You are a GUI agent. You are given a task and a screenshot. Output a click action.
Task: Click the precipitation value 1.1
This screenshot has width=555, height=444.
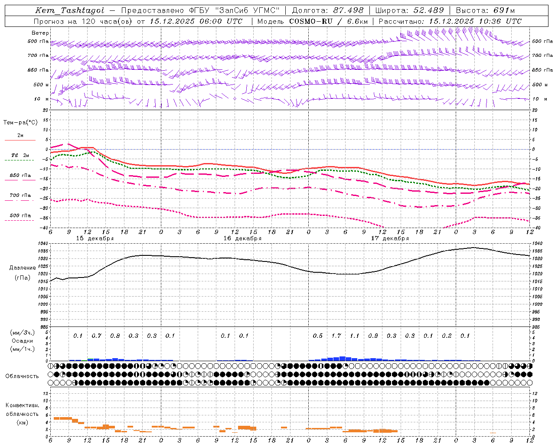[355, 336]
